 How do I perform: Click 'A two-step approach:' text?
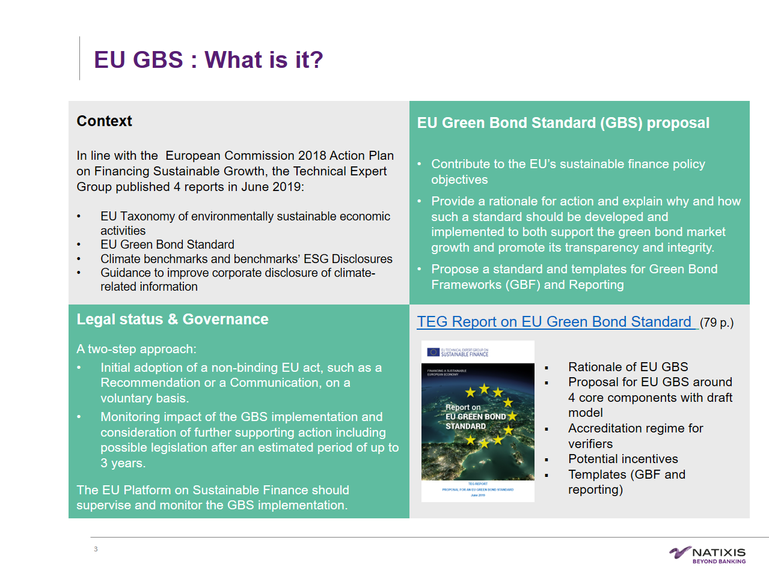click(136, 349)
